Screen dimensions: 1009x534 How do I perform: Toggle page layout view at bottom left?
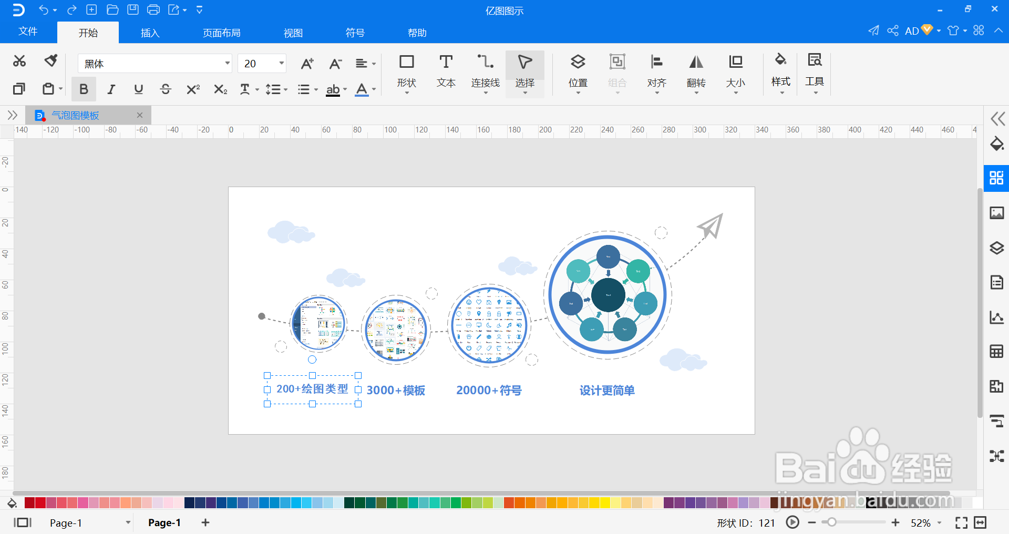coord(23,522)
